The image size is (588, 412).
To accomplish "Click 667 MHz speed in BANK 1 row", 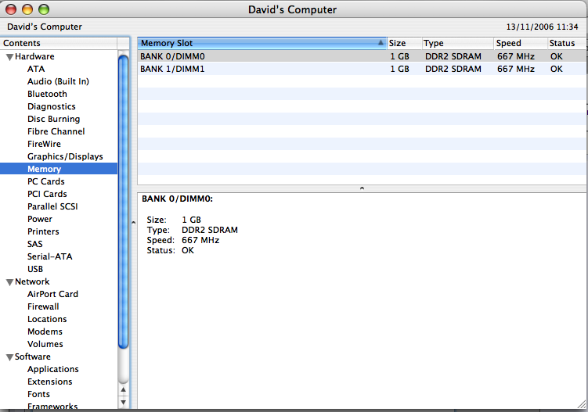I will [x=516, y=69].
